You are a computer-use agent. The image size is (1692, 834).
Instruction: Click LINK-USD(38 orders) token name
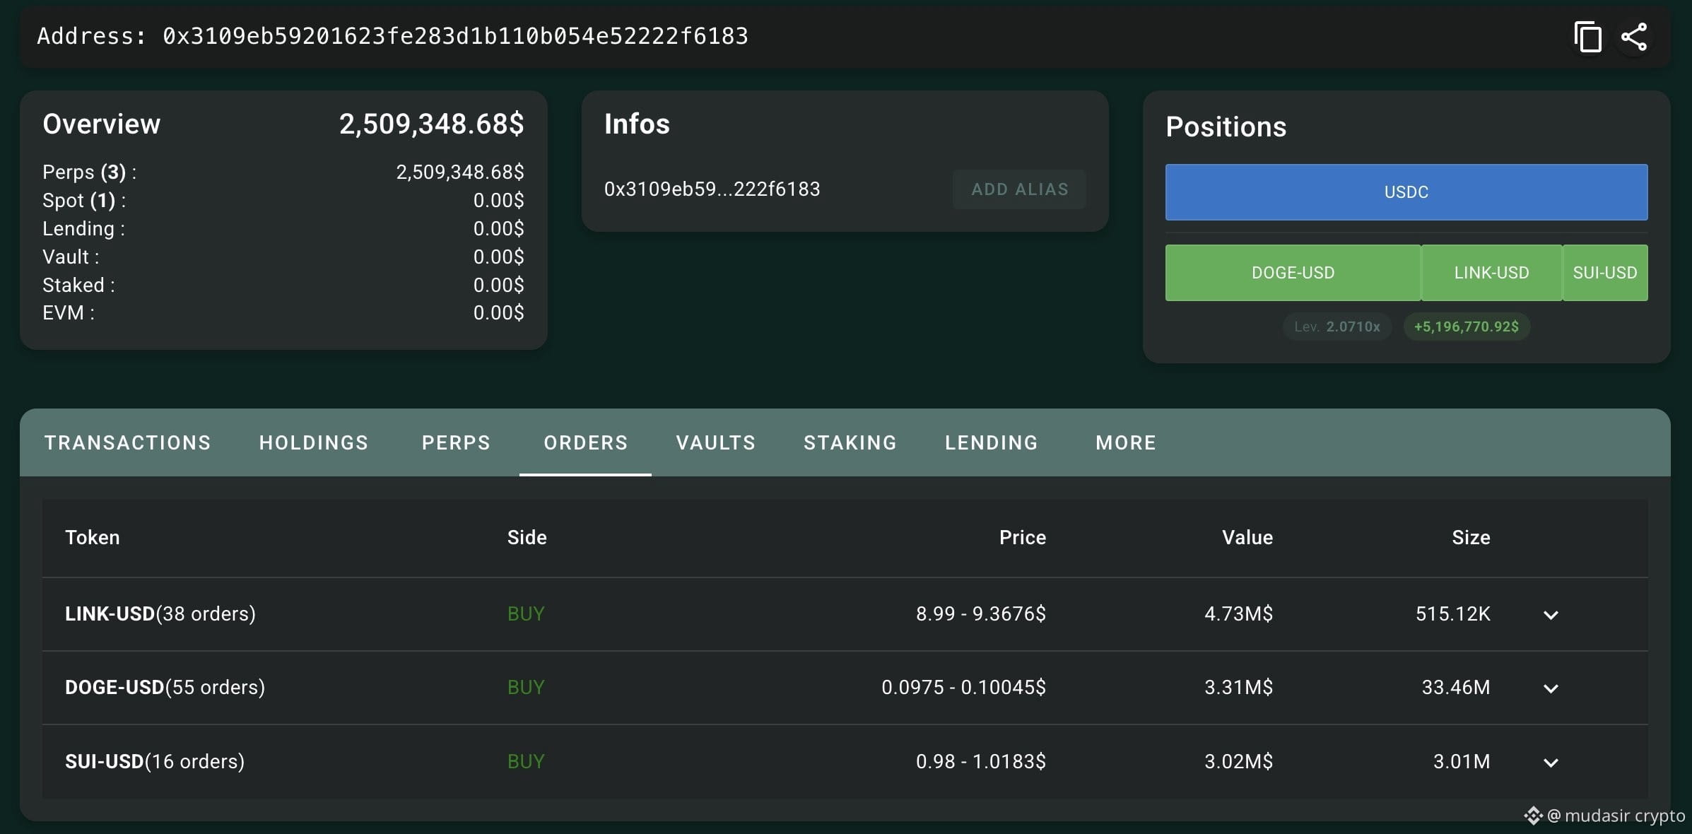[160, 613]
